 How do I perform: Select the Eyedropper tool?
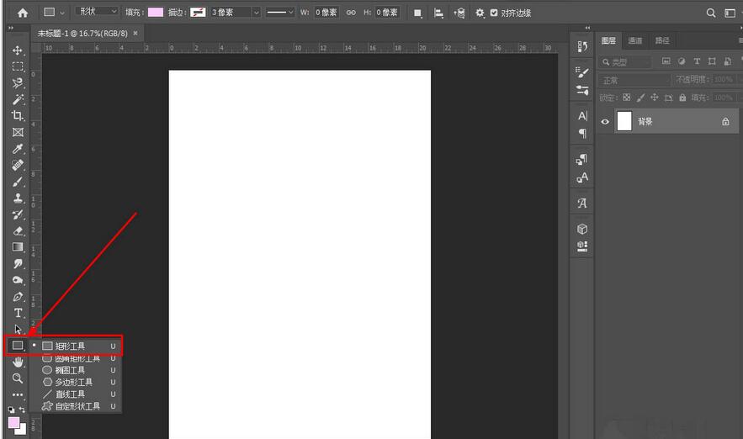17,149
